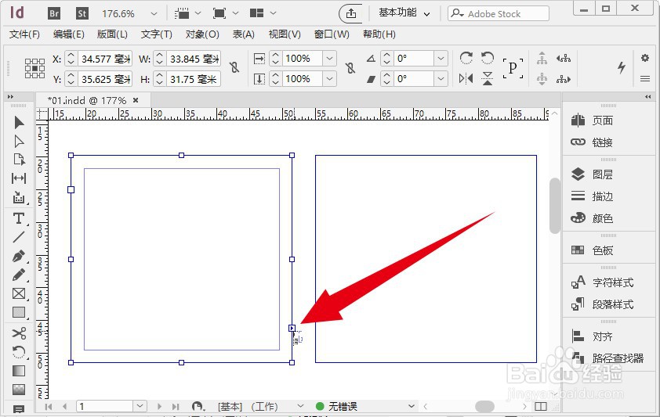Activate the Gap tool
Screen dimensions: 660x417
(19, 179)
